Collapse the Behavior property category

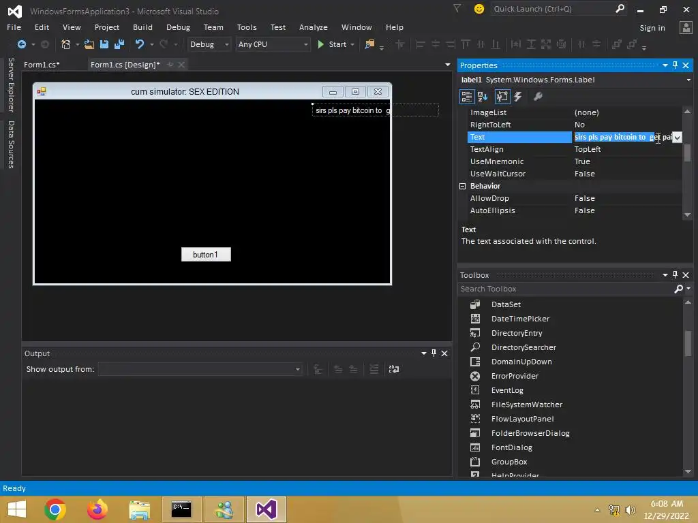pos(462,186)
